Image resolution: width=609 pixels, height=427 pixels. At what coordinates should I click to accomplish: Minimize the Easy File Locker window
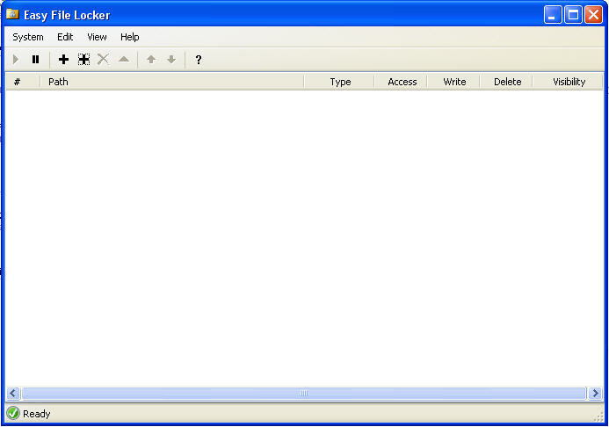(552, 15)
